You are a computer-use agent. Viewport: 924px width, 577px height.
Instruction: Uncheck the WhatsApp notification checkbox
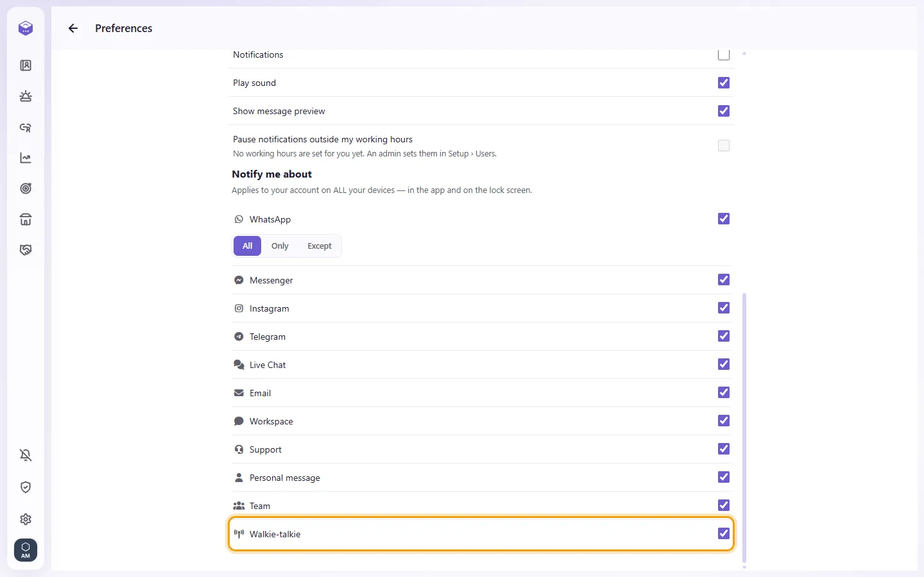click(724, 219)
